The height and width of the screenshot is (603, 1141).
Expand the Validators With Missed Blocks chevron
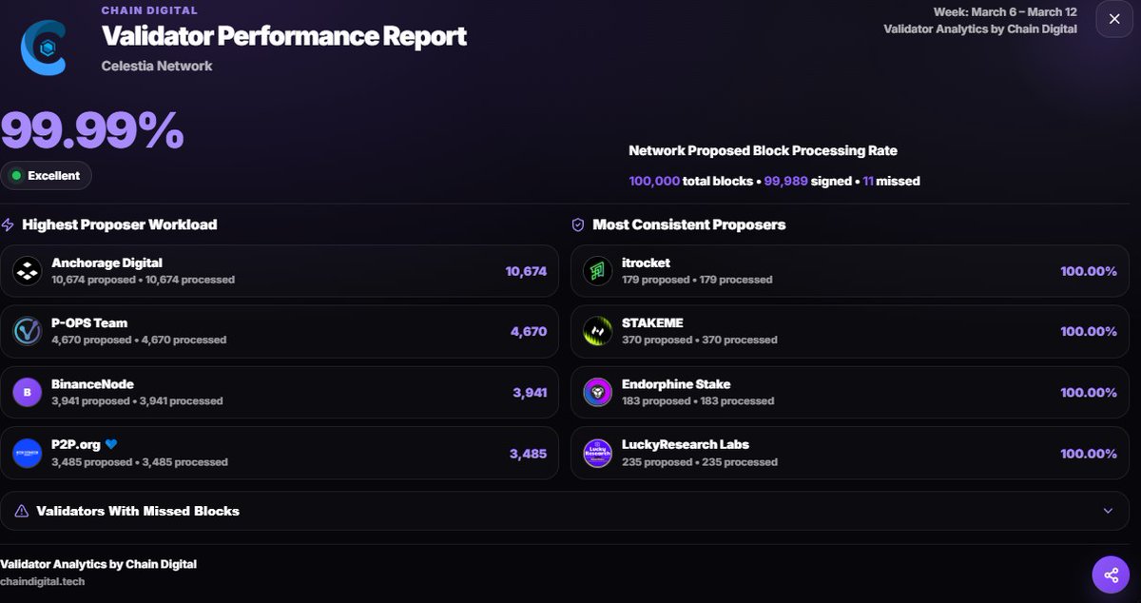click(x=1108, y=511)
